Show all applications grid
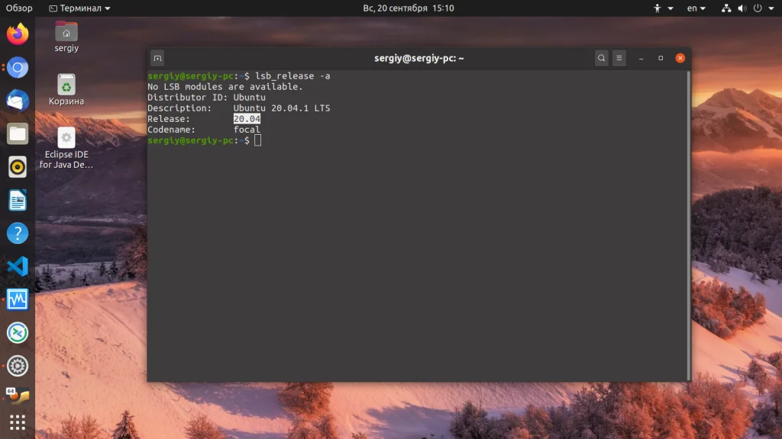This screenshot has width=782, height=439. (x=18, y=422)
